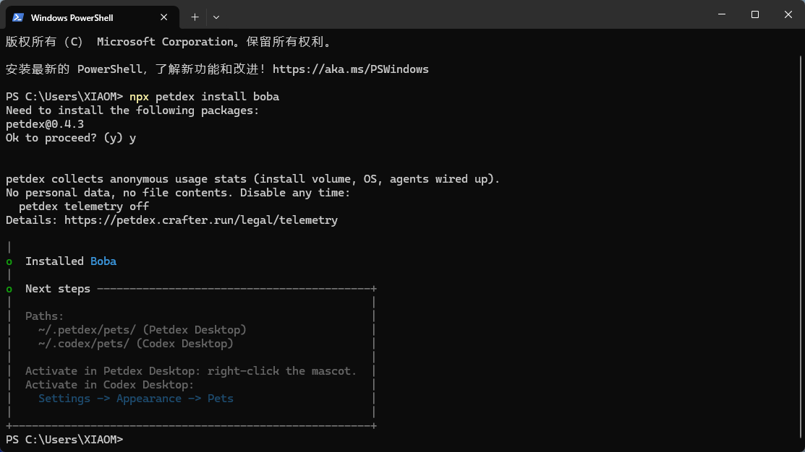Click 'No personal data, no file contents' line

pos(178,193)
